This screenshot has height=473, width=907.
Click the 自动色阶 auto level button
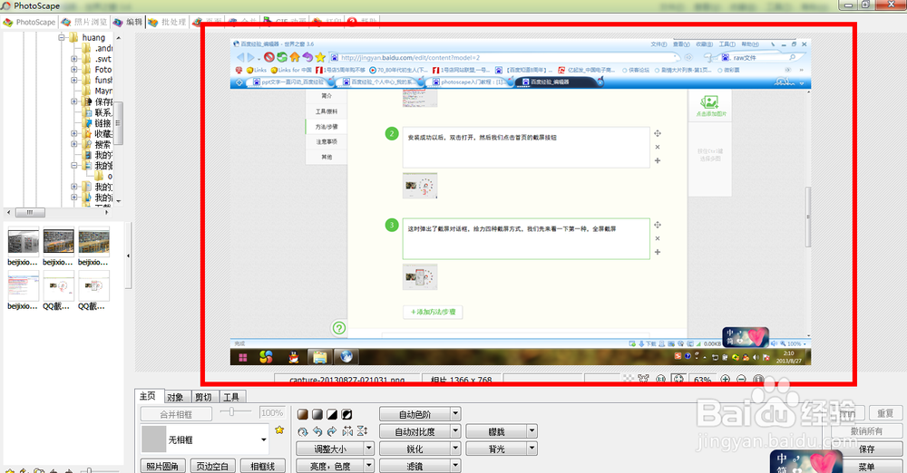(414, 414)
